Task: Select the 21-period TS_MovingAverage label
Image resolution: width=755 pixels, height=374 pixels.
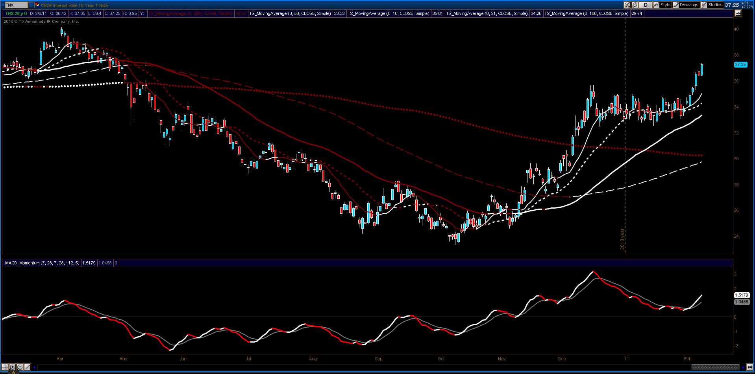Action: [487, 13]
